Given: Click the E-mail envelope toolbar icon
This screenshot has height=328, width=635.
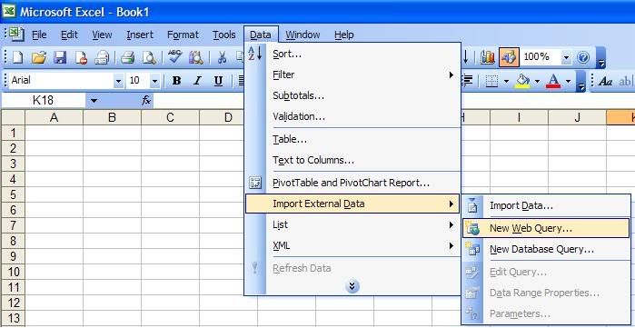Looking at the screenshot, I should (101, 57).
